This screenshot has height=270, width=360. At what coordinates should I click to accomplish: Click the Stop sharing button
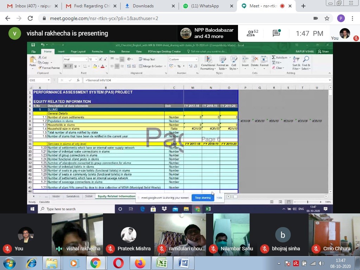(203, 198)
